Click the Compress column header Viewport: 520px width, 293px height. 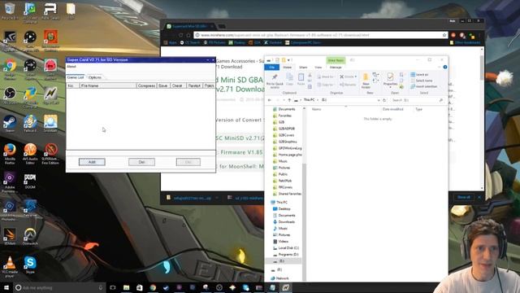click(x=146, y=85)
